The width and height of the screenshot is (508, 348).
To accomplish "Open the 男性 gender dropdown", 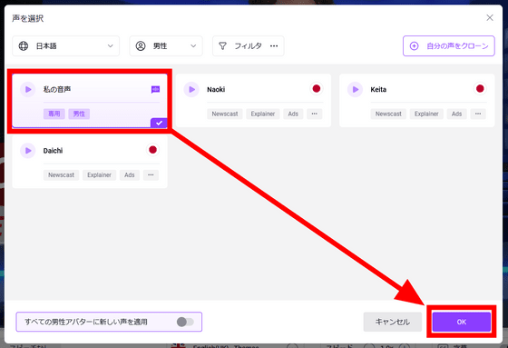I will pyautogui.click(x=166, y=45).
